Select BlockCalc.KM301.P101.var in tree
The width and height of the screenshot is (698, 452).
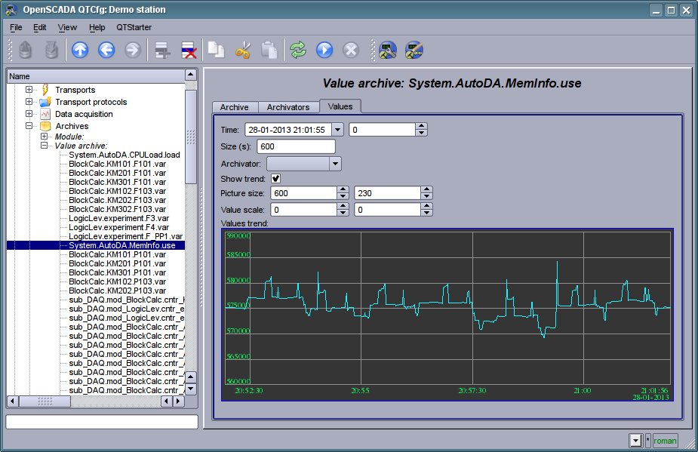pos(117,272)
